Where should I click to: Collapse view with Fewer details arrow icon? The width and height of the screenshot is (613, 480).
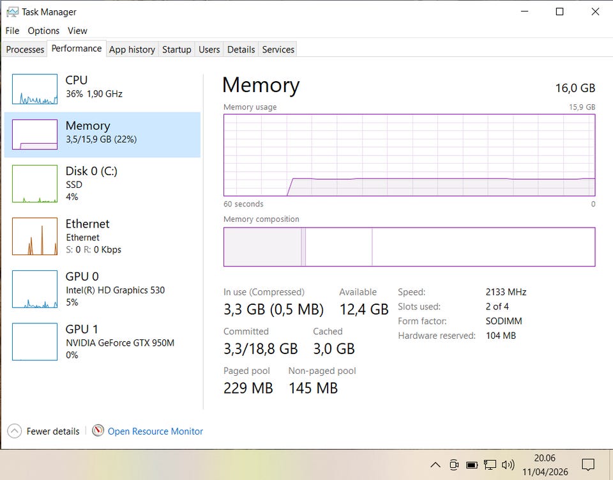15,431
